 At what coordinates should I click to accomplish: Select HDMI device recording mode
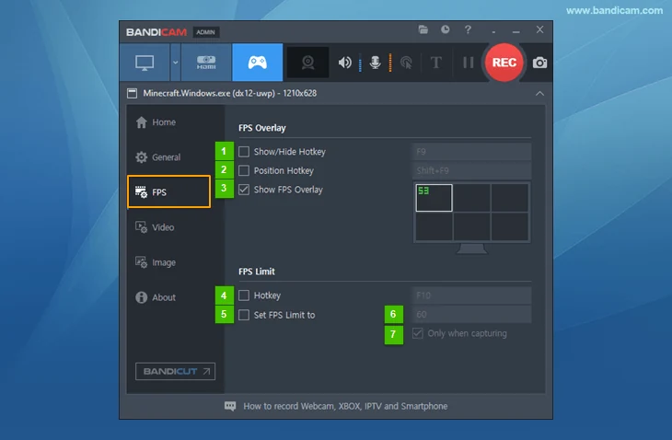click(206, 63)
